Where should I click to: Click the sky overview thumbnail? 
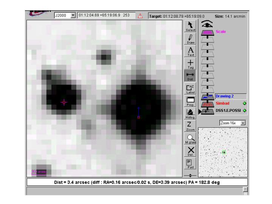223,152
